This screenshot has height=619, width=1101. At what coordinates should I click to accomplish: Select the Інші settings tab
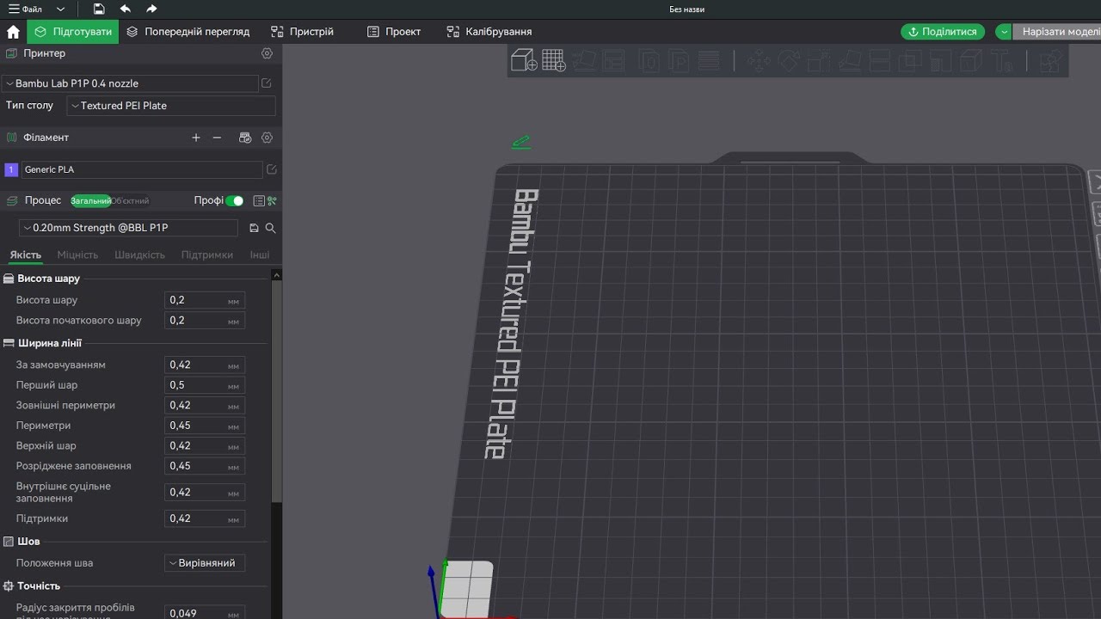click(x=260, y=255)
